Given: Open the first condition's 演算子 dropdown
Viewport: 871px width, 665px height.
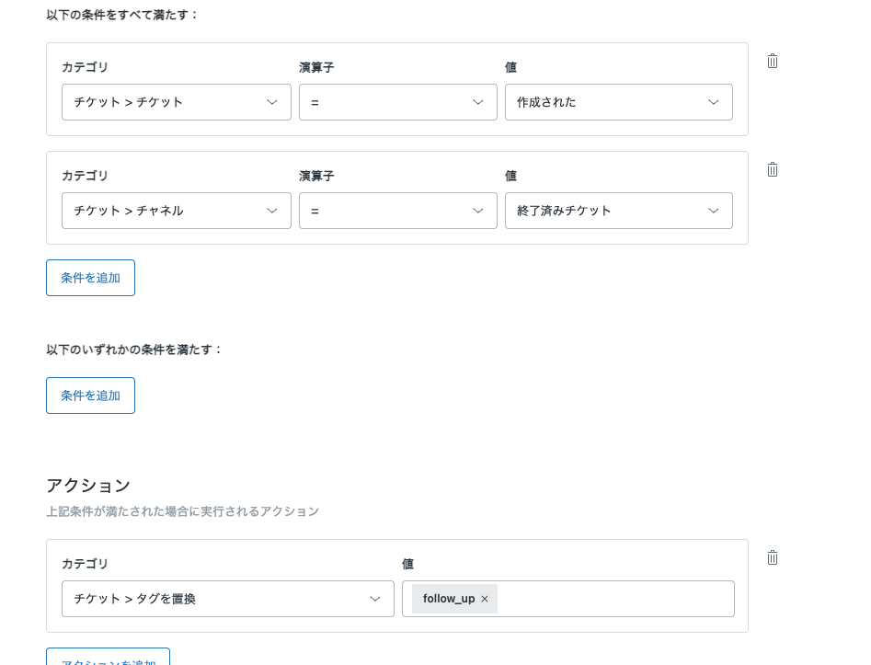Looking at the screenshot, I should click(397, 102).
